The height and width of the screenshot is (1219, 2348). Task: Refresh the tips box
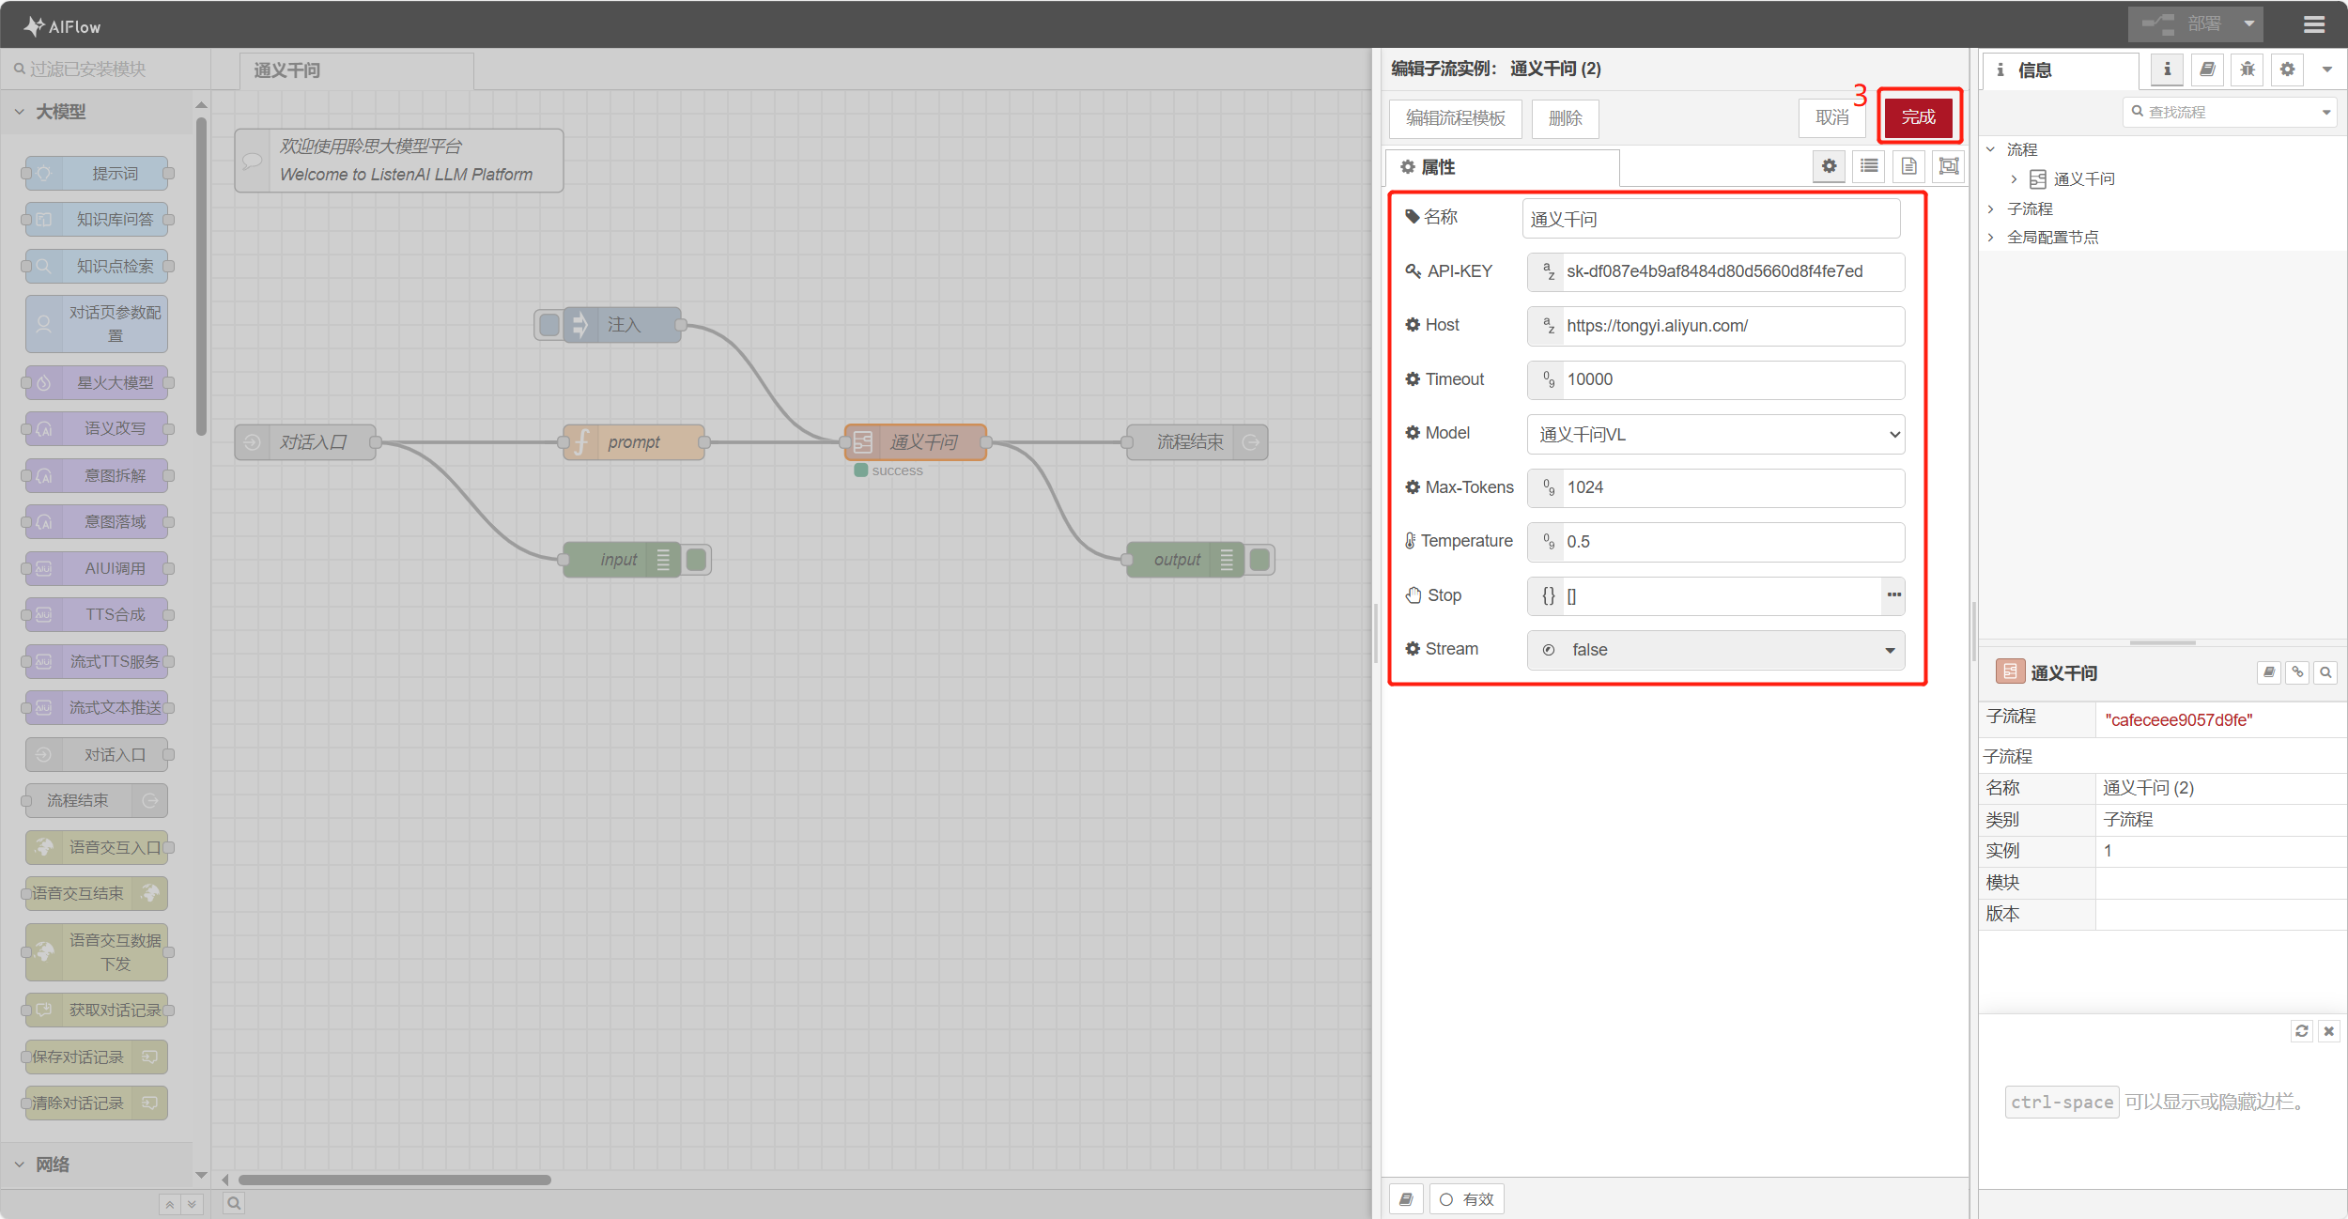2302,1031
